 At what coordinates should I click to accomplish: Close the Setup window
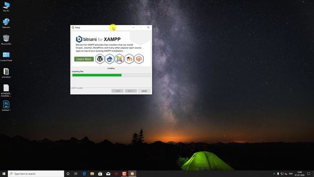coord(148,28)
